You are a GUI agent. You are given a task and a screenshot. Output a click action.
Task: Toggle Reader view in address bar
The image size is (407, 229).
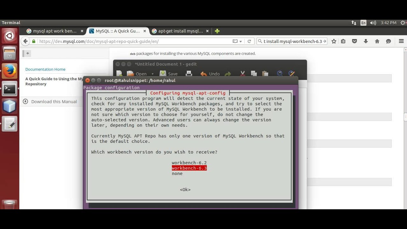235,41
